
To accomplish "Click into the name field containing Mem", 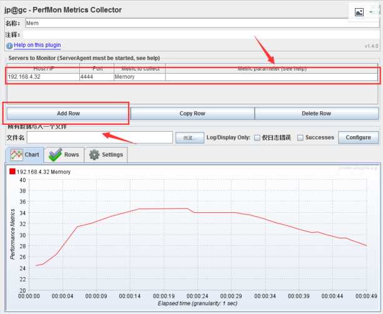I will pyautogui.click(x=202, y=23).
